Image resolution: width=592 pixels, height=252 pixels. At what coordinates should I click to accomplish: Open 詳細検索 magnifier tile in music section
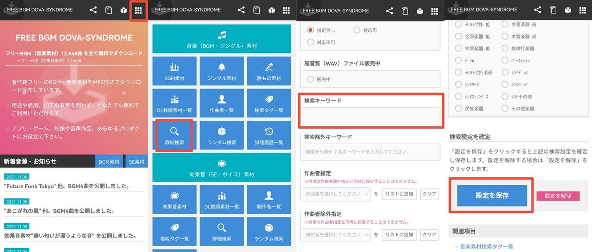[174, 135]
